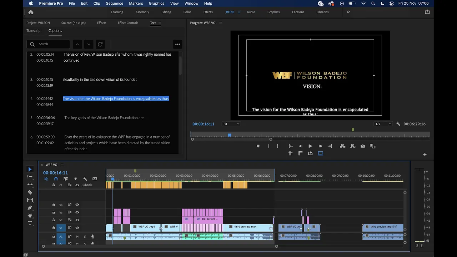Step back one frame
The width and height of the screenshot is (457, 257).
click(x=300, y=146)
